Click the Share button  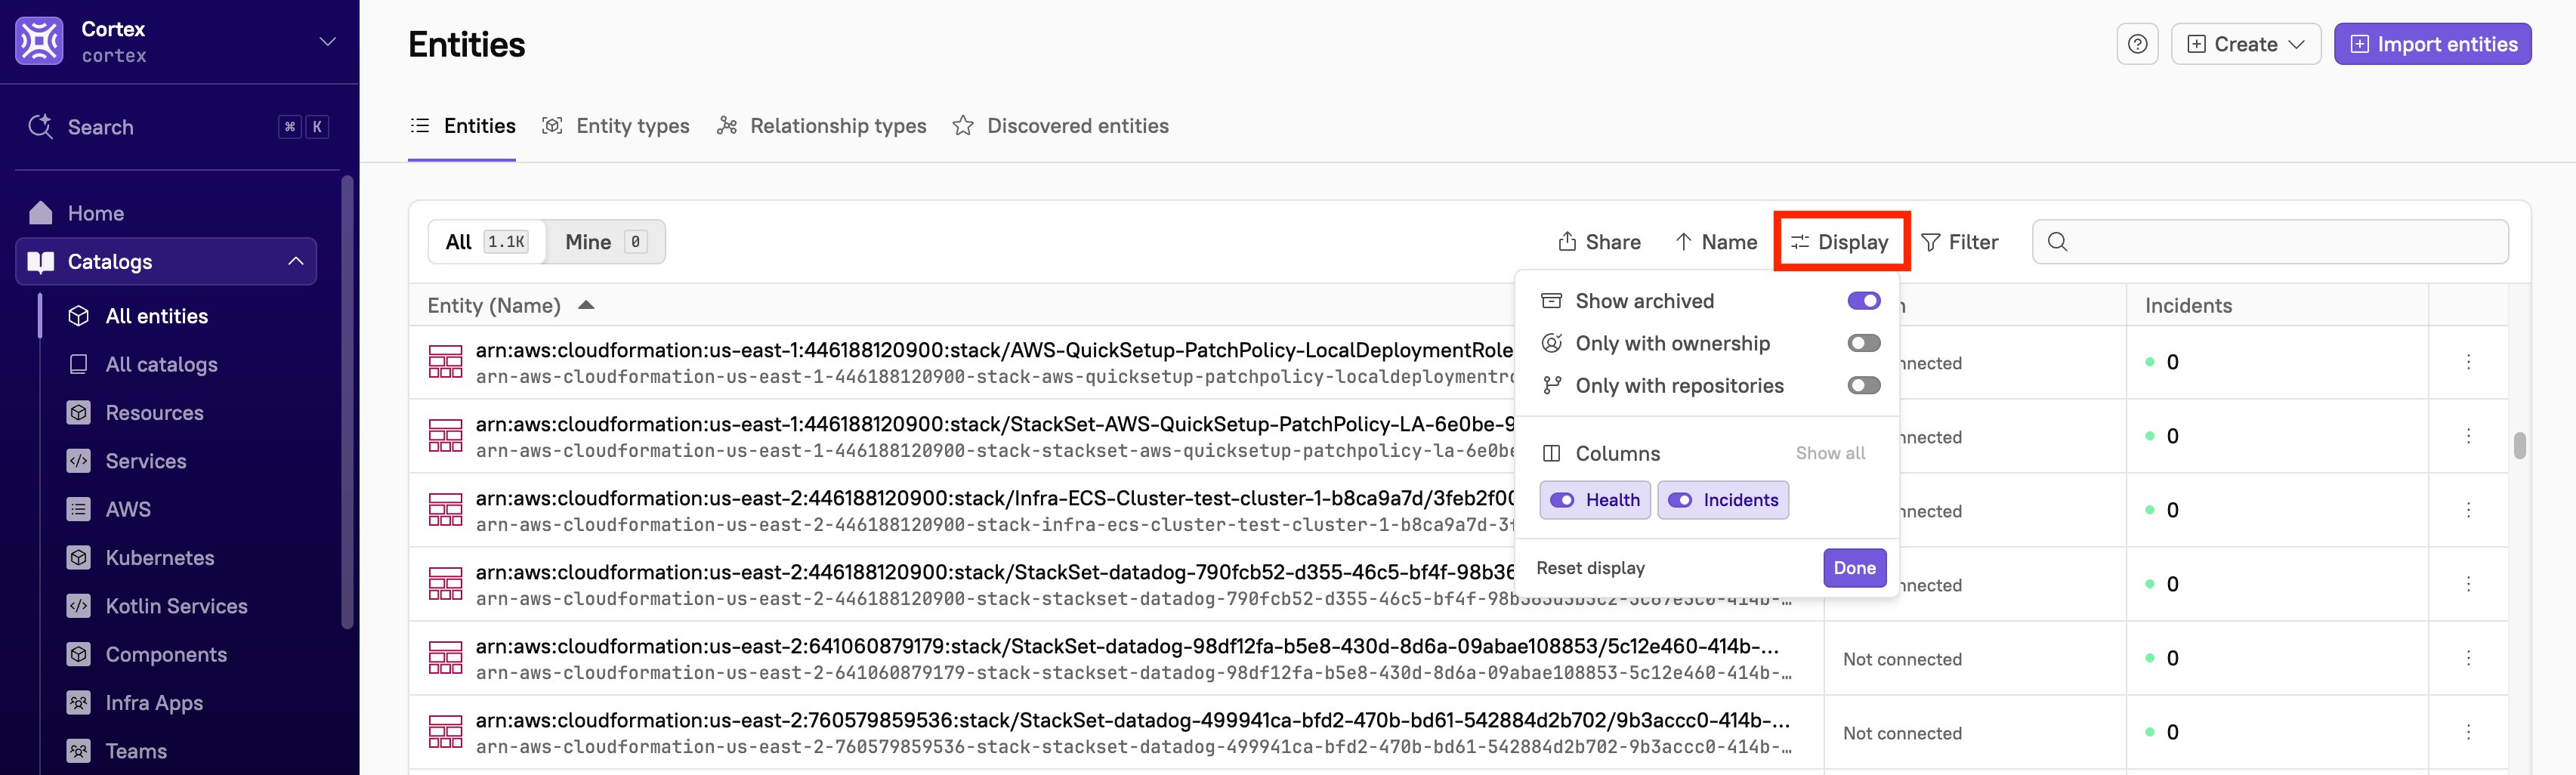pyautogui.click(x=1599, y=242)
